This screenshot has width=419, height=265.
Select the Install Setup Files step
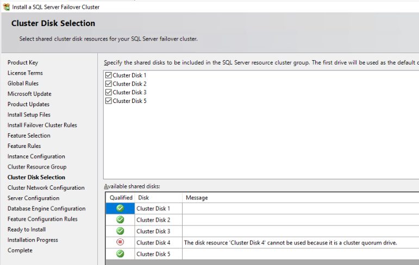pos(29,115)
